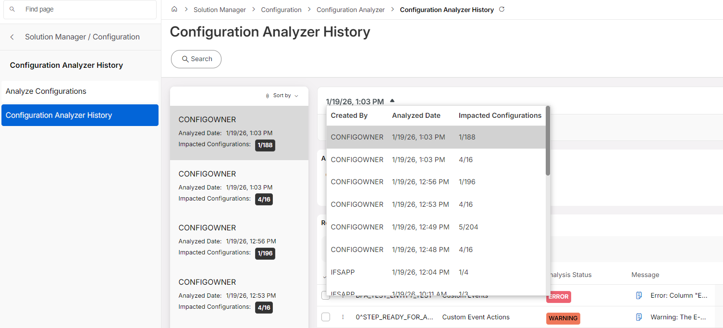This screenshot has height=328, width=723.
Task: Go to the Configuration Analyzer breadcrumb link
Action: (x=351, y=10)
